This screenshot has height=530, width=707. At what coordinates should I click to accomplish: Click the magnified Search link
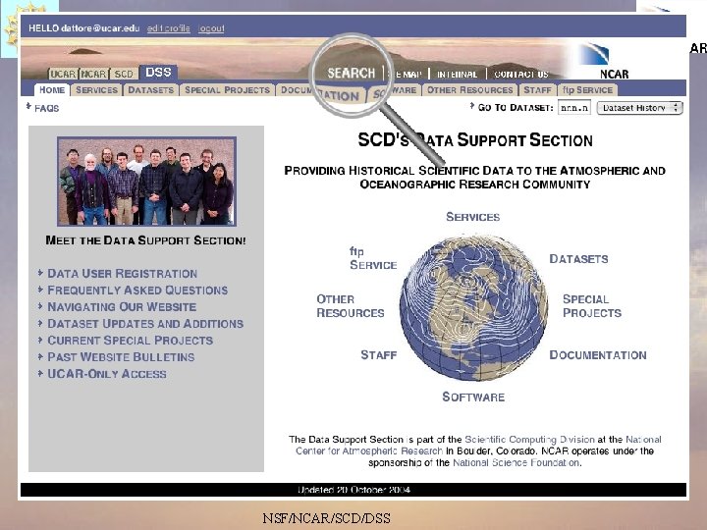pos(352,73)
